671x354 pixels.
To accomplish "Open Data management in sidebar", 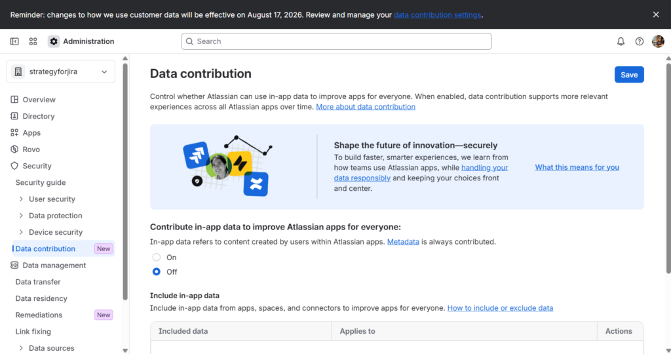I will pos(54,265).
